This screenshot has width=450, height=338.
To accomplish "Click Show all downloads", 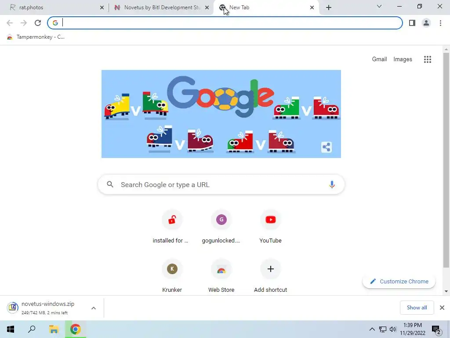I will pos(417,308).
